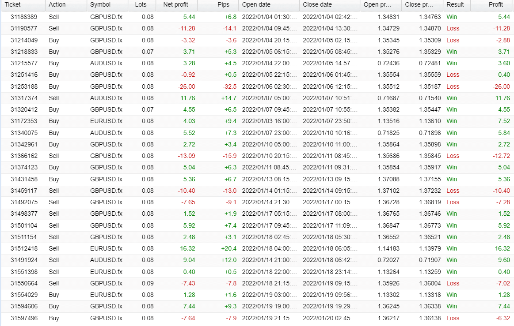The height and width of the screenshot is (326, 514).
Task: Select ticket 31342961
Action: [24, 144]
